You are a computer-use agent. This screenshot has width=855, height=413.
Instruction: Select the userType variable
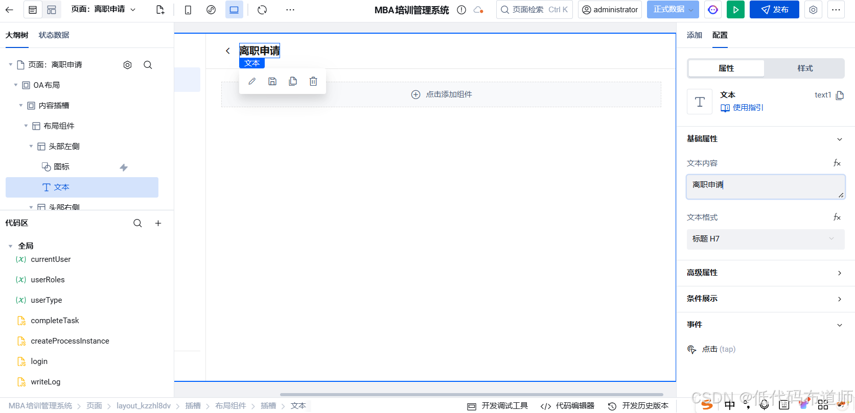46,300
